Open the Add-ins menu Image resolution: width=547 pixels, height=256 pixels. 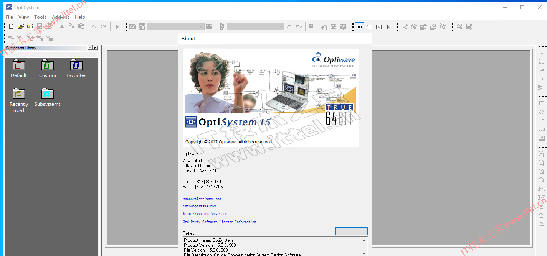pos(61,17)
